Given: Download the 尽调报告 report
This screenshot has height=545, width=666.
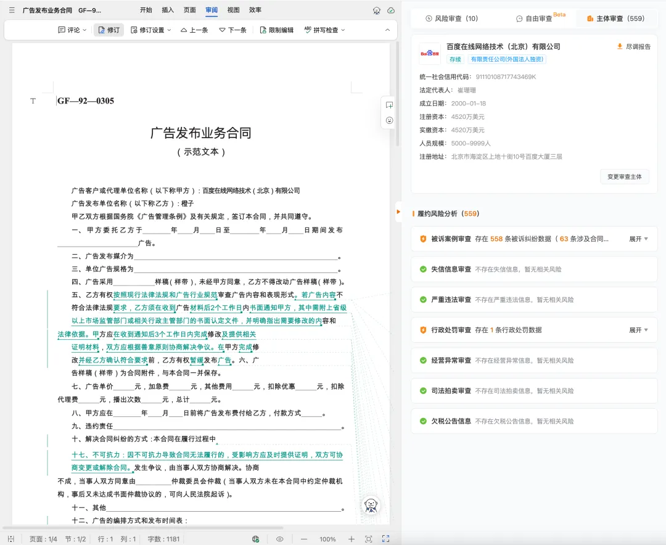Looking at the screenshot, I should pyautogui.click(x=633, y=46).
